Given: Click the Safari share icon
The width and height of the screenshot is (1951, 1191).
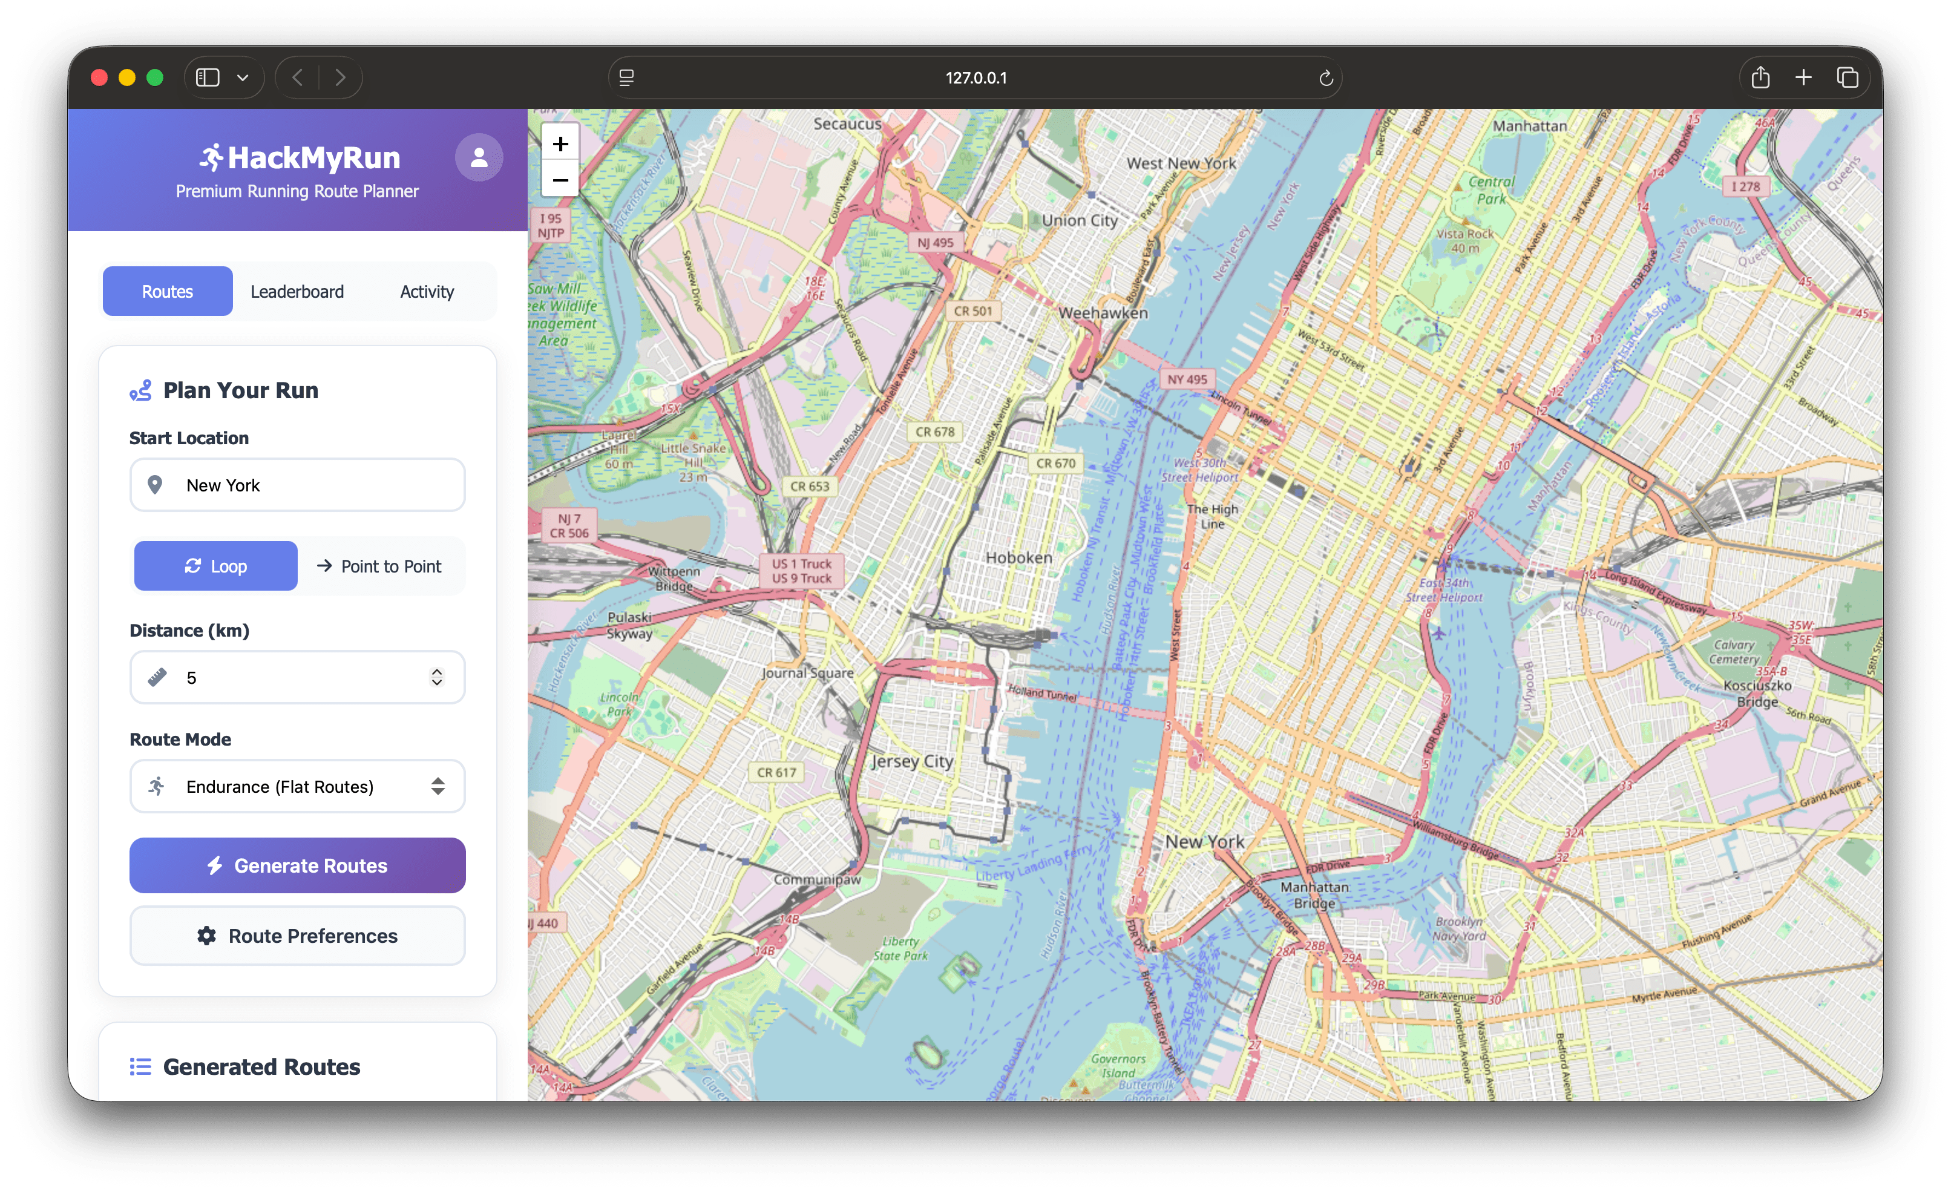Looking at the screenshot, I should click(1760, 77).
